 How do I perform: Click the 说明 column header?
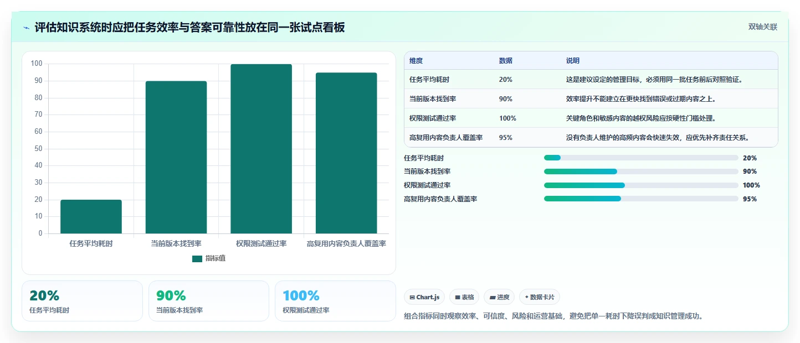click(x=573, y=60)
